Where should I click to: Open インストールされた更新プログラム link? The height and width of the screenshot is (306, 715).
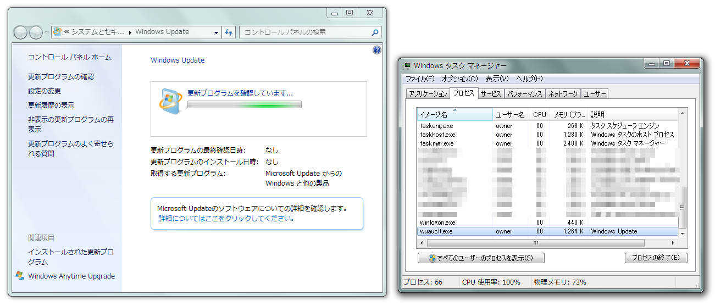pos(71,257)
